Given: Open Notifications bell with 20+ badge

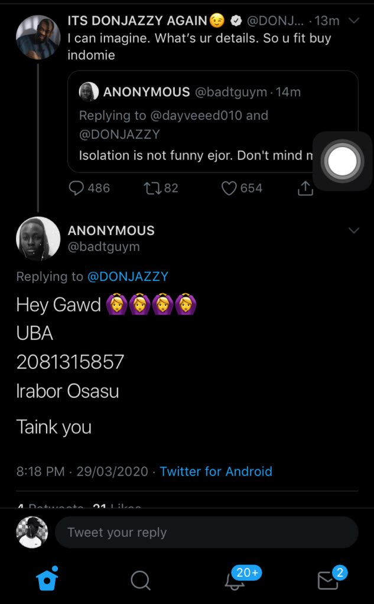Looking at the screenshot, I should pyautogui.click(x=235, y=580).
